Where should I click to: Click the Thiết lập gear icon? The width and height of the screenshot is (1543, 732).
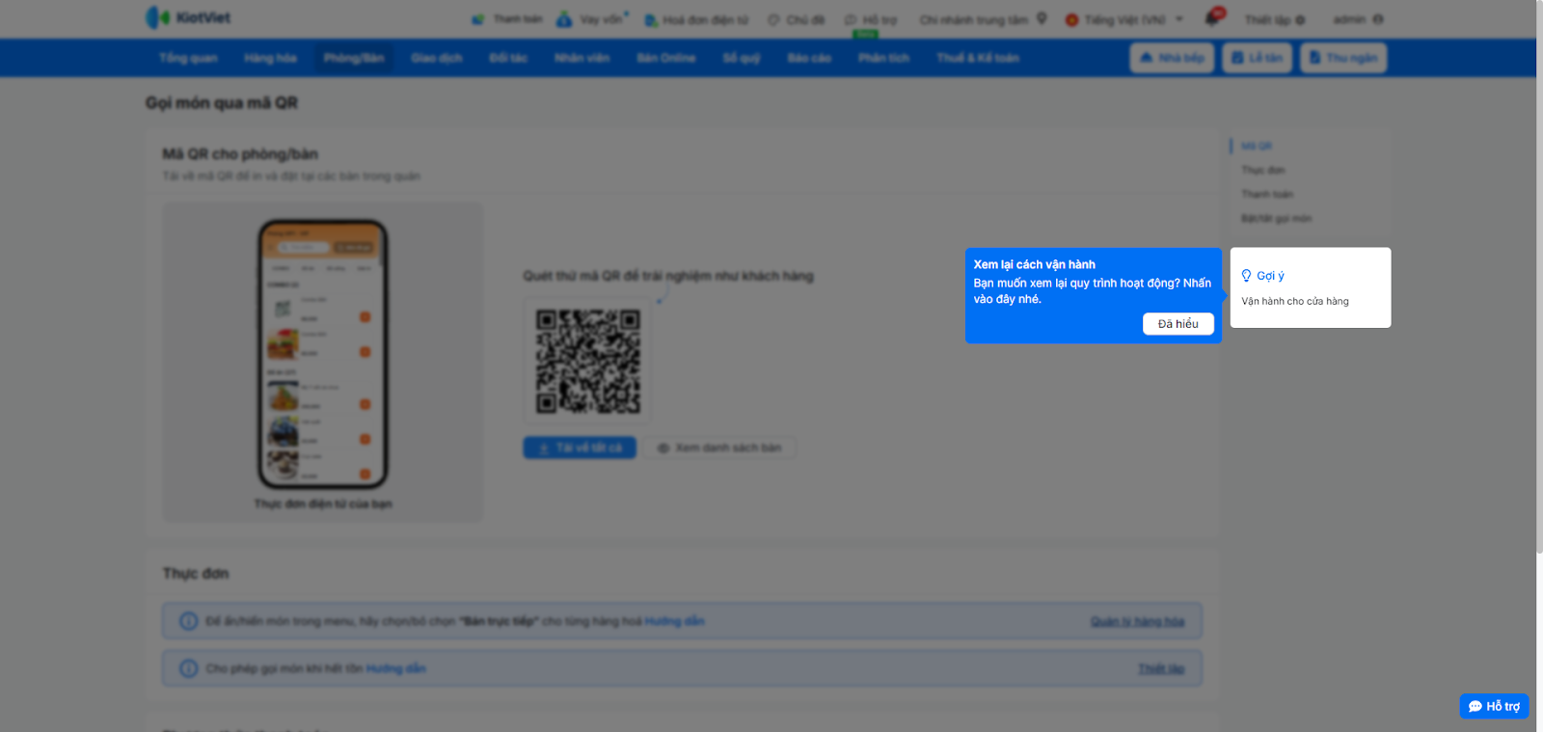[x=1300, y=19]
